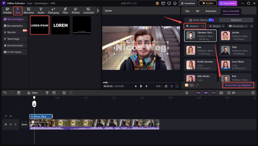The height and width of the screenshot is (146, 258).
Task: Select the LOREM IPSUM text preset
Action: coord(39,25)
